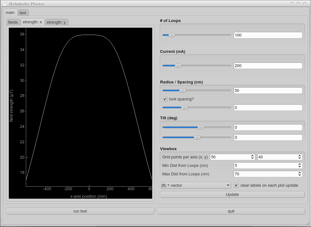Click the # of Loops value field
311x227 pixels.
pos(268,35)
